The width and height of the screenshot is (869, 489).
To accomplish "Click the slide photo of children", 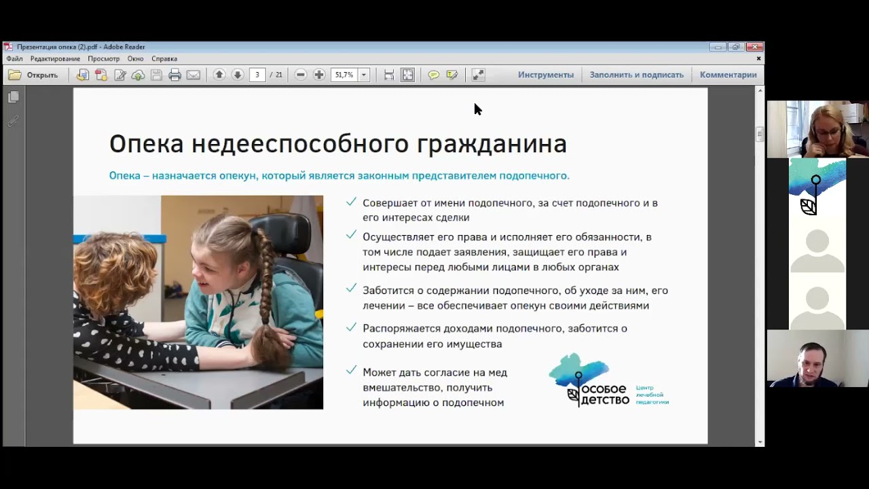I will 198,302.
